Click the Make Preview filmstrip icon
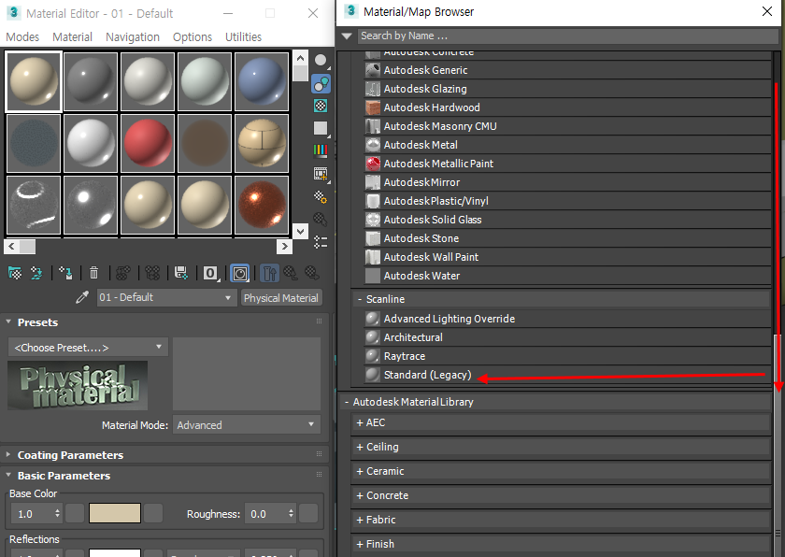 [321, 174]
